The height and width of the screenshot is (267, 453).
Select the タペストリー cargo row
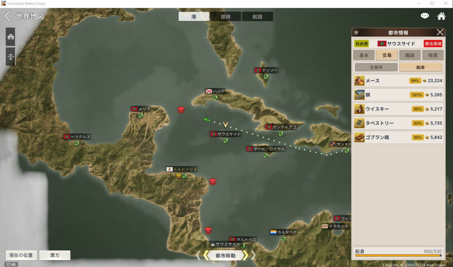coord(398,123)
